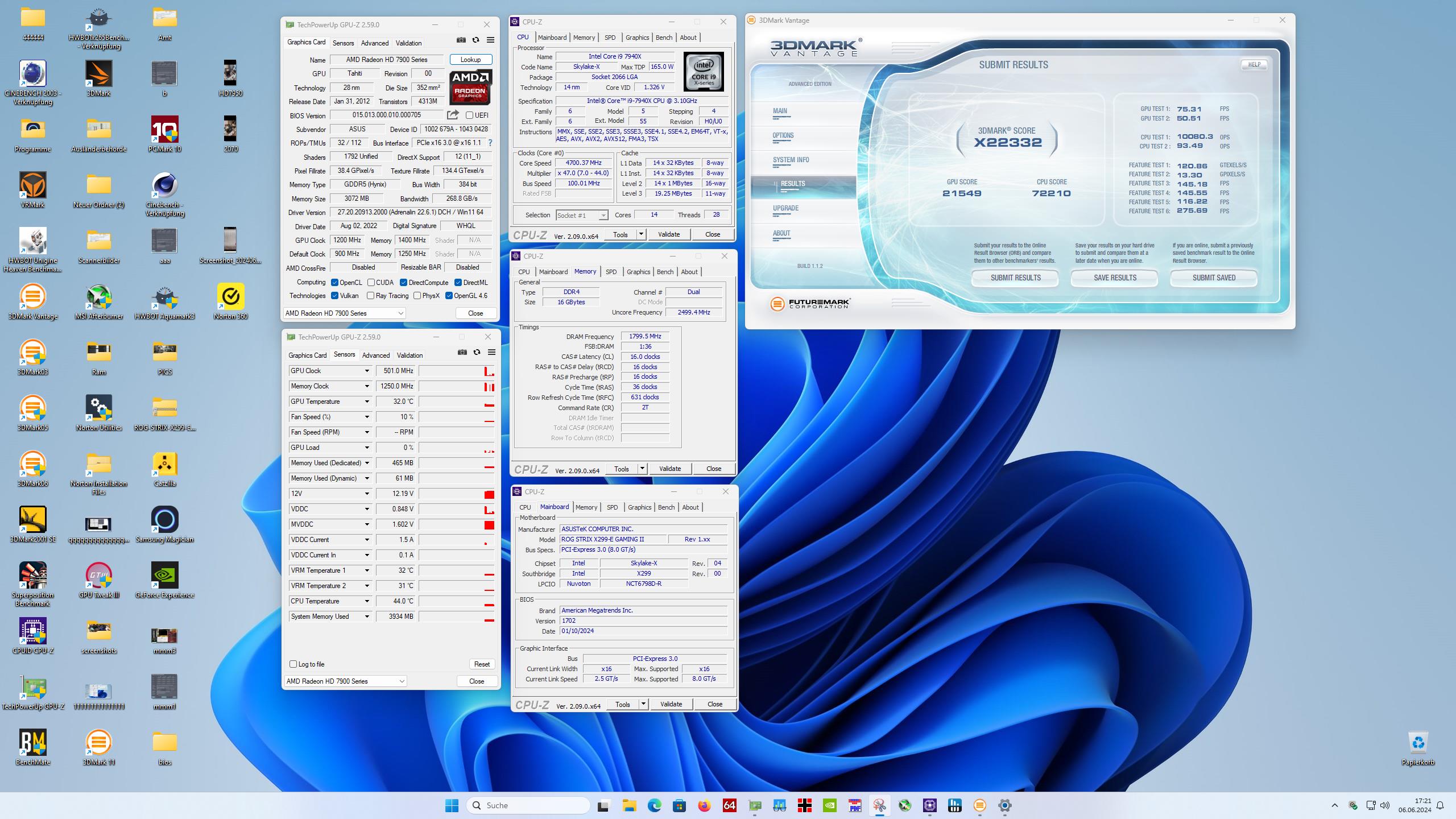Expand GPU Clock sensor dropdown
This screenshot has height=819, width=1456.
(367, 371)
